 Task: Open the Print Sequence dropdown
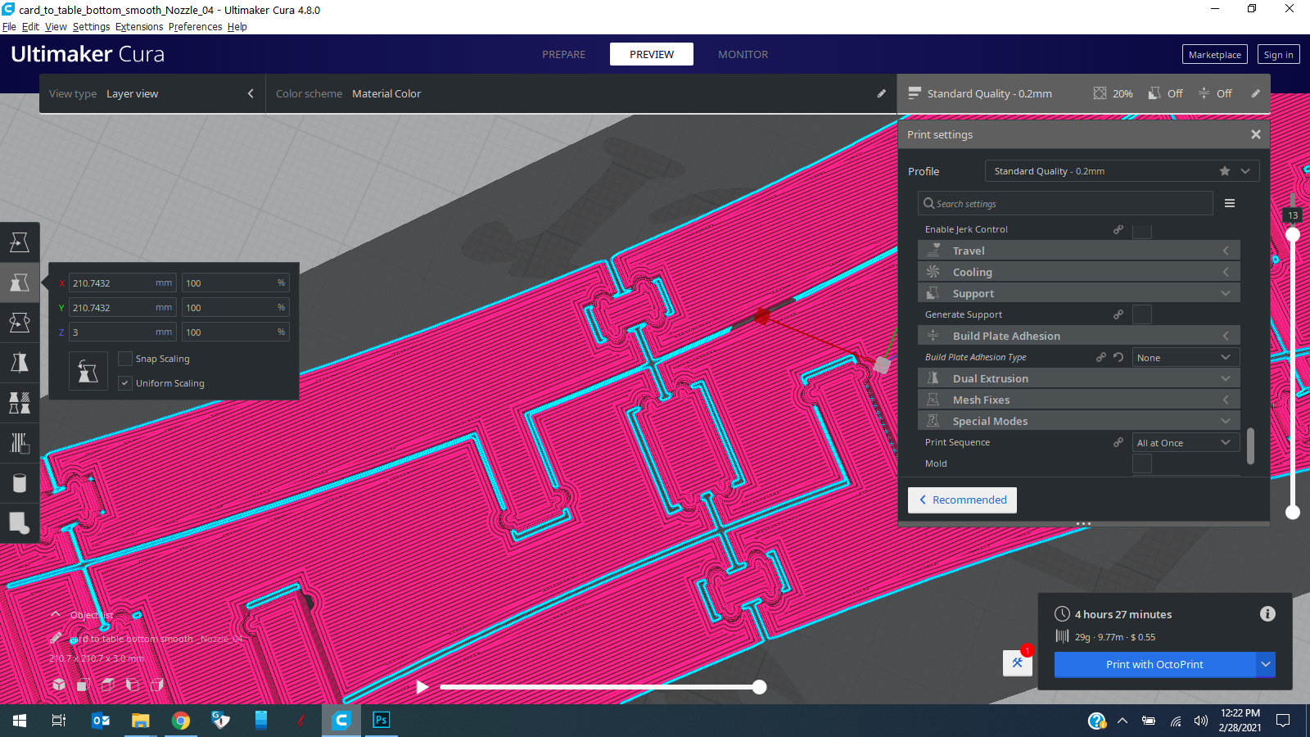(1186, 442)
